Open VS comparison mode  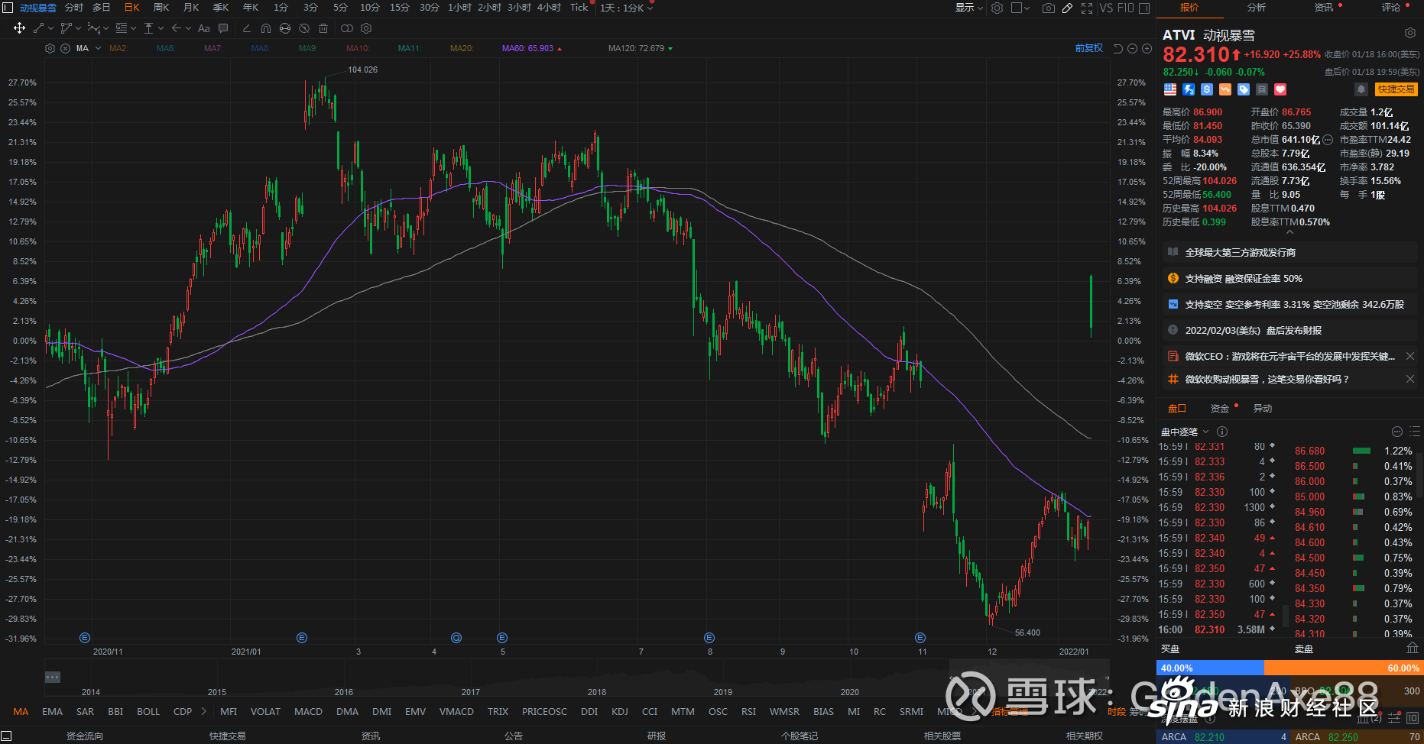point(1106,8)
